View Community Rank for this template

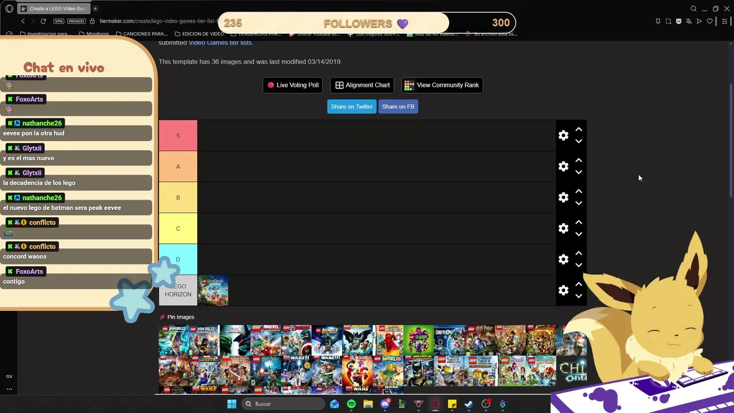tap(442, 85)
